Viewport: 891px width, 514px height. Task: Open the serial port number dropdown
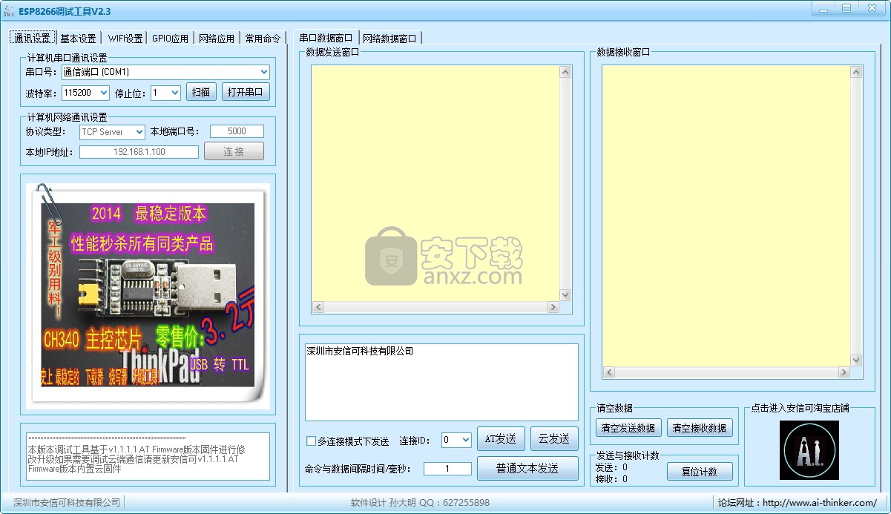pyautogui.click(x=265, y=72)
